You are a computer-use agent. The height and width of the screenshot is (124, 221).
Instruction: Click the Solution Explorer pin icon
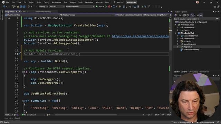pyautogui.click(x=216, y=12)
